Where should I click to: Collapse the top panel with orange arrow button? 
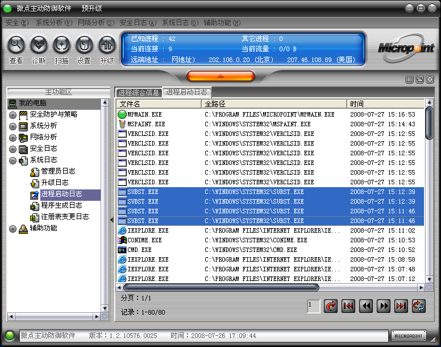click(x=220, y=76)
